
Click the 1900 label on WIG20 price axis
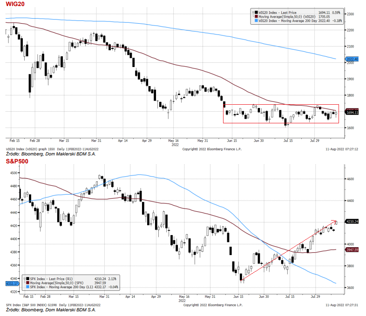click(x=350, y=79)
